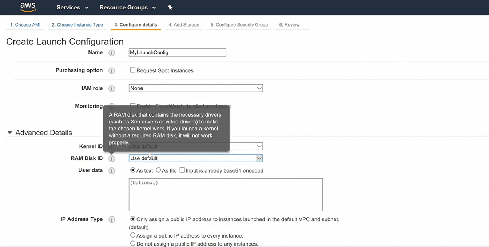Click the launch configuration Name text field
The width and height of the screenshot is (489, 247).
(177, 52)
